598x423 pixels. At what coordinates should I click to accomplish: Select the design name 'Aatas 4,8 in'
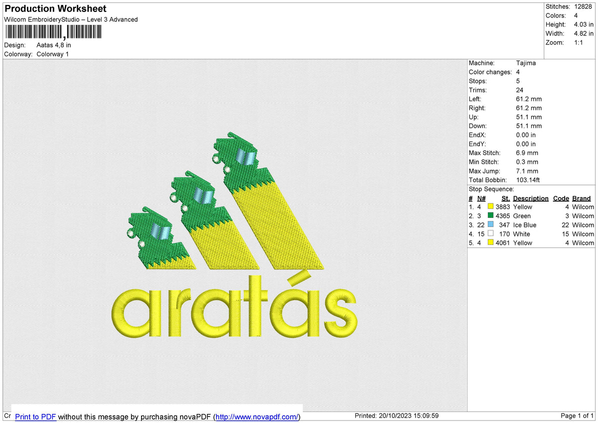[x=54, y=45]
